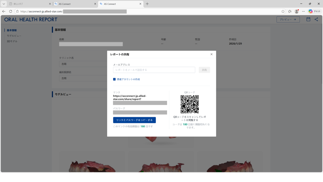Toggle 患者アカウントの作成 checkbox
323x182 pixels.
(114, 79)
